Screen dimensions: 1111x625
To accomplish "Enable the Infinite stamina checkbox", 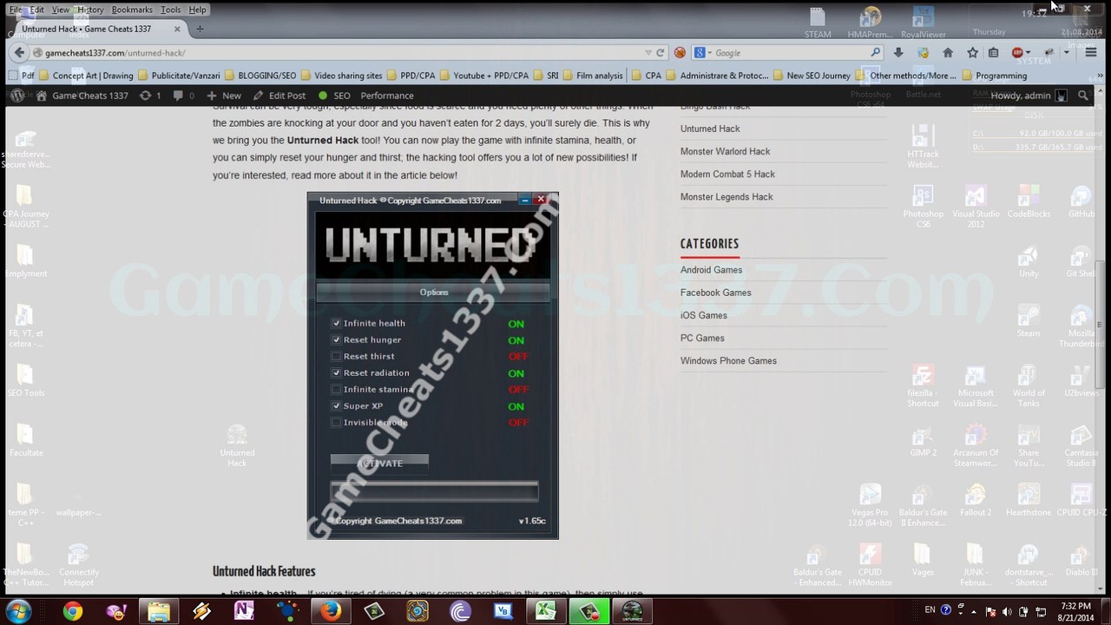I will pos(336,389).
